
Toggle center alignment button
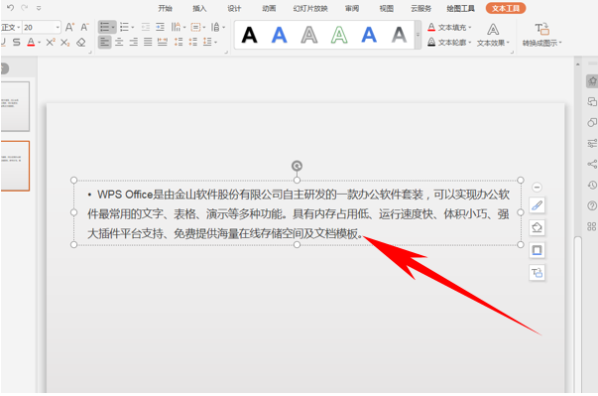(119, 42)
